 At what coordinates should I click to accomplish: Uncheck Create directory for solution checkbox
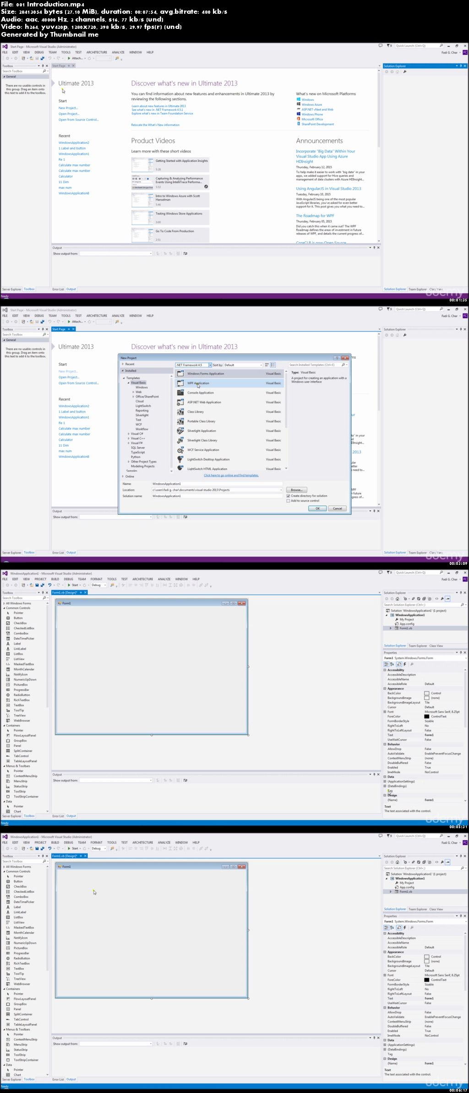point(288,496)
